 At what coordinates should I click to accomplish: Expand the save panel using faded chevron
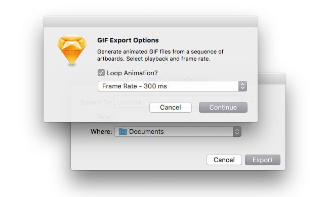[x=252, y=102]
